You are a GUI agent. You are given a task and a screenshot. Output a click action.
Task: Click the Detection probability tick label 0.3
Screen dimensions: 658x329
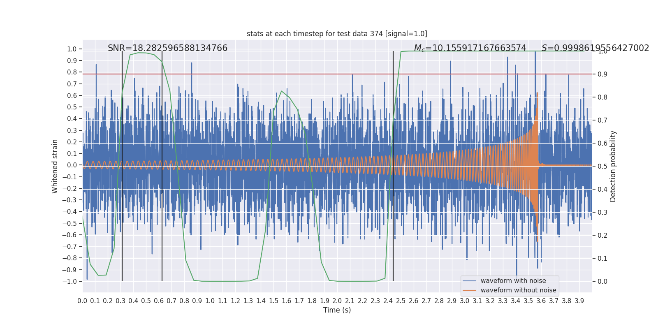point(602,213)
